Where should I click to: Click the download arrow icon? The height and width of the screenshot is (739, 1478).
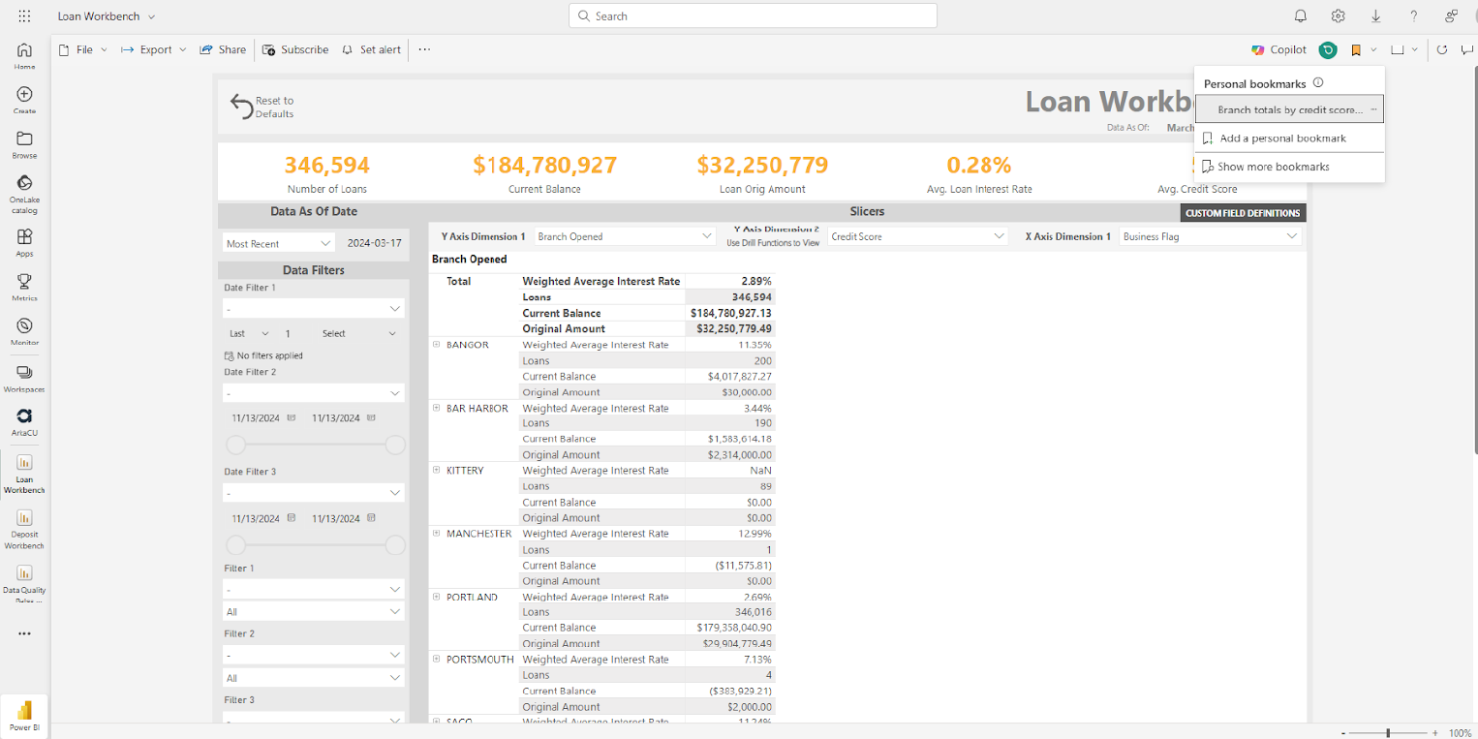1375,16
